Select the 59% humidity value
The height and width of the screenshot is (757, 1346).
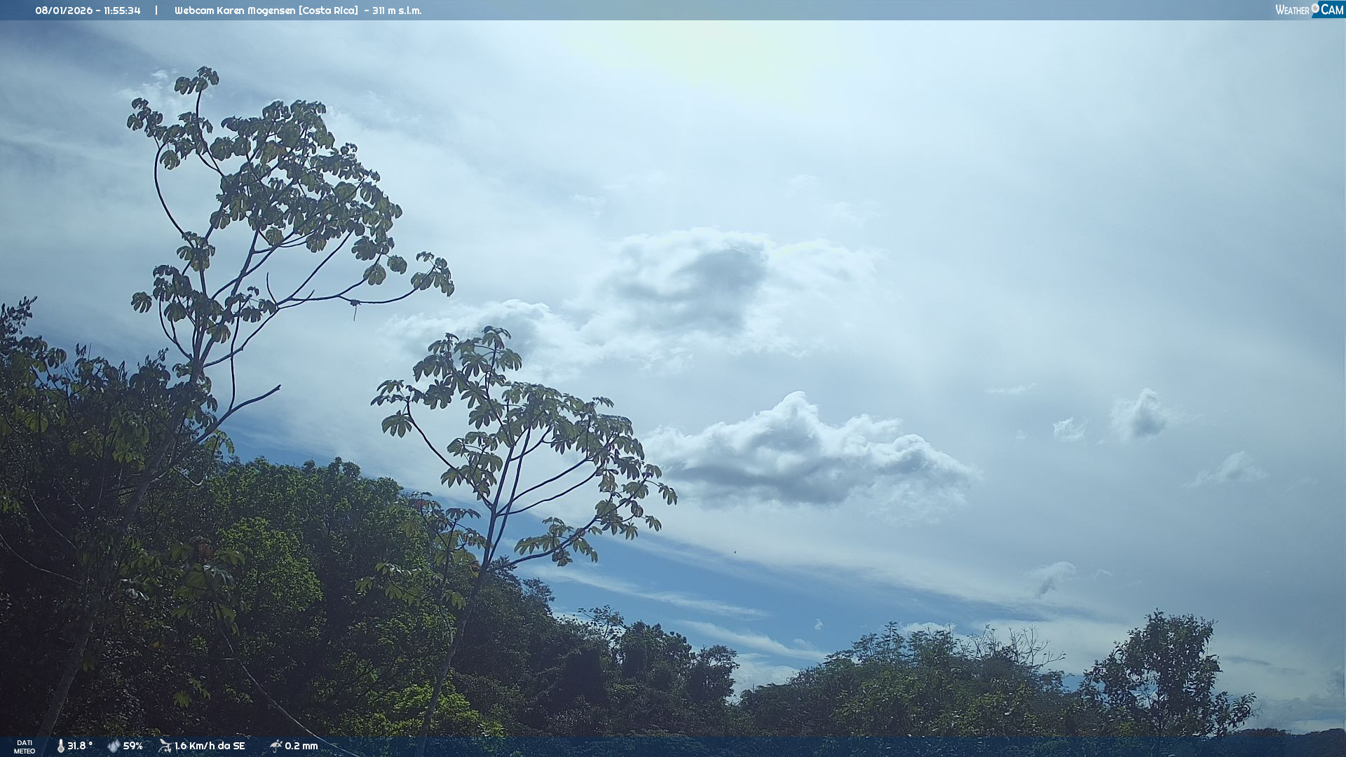coord(133,746)
